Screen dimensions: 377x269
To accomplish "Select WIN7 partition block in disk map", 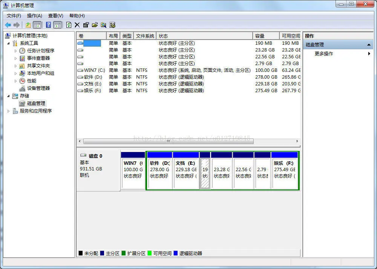I will (133, 170).
